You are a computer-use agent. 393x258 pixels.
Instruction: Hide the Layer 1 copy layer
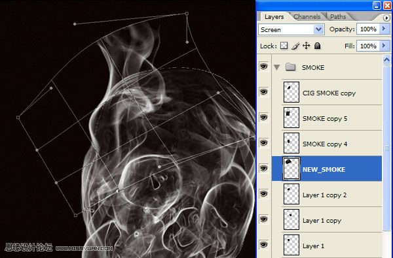pos(263,219)
